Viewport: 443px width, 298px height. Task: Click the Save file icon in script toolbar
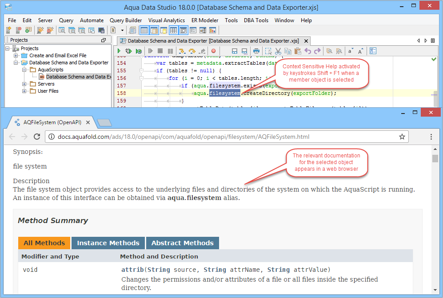[234, 51]
